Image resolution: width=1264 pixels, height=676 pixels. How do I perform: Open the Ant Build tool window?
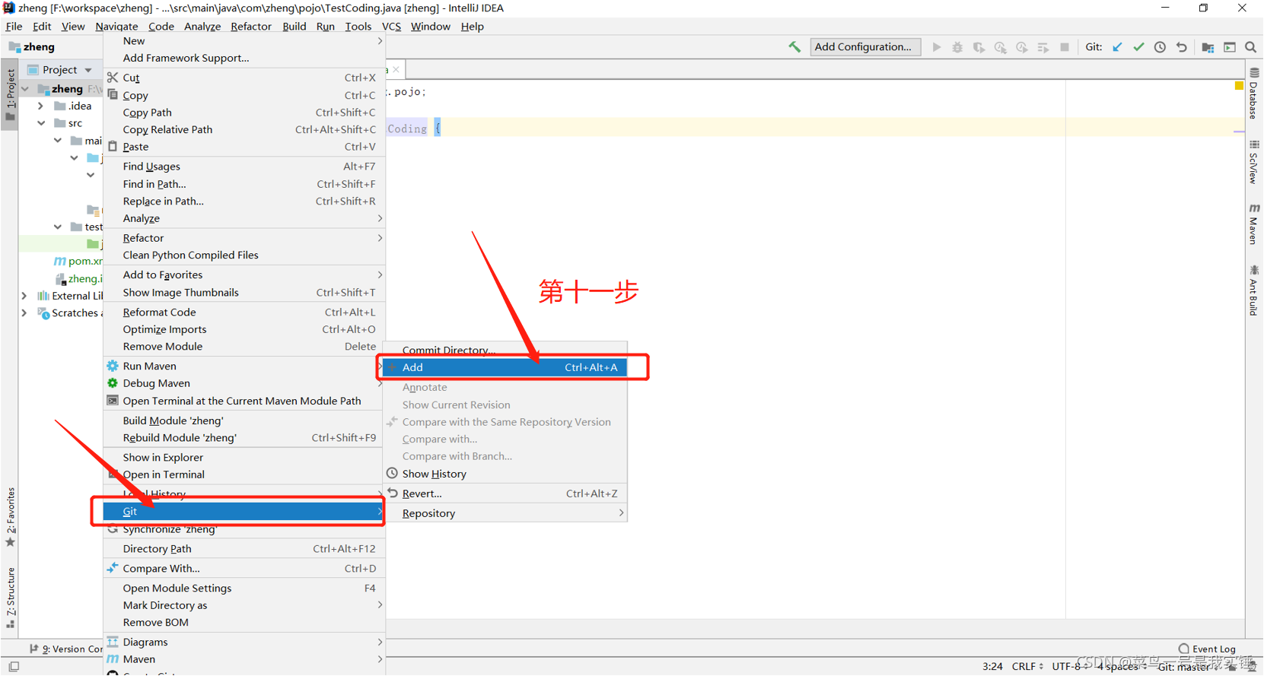[1254, 290]
